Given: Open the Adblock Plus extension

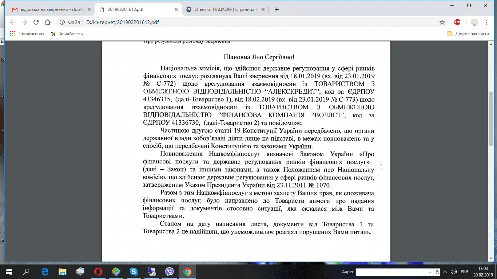Looking at the screenshot, I should [457, 22].
